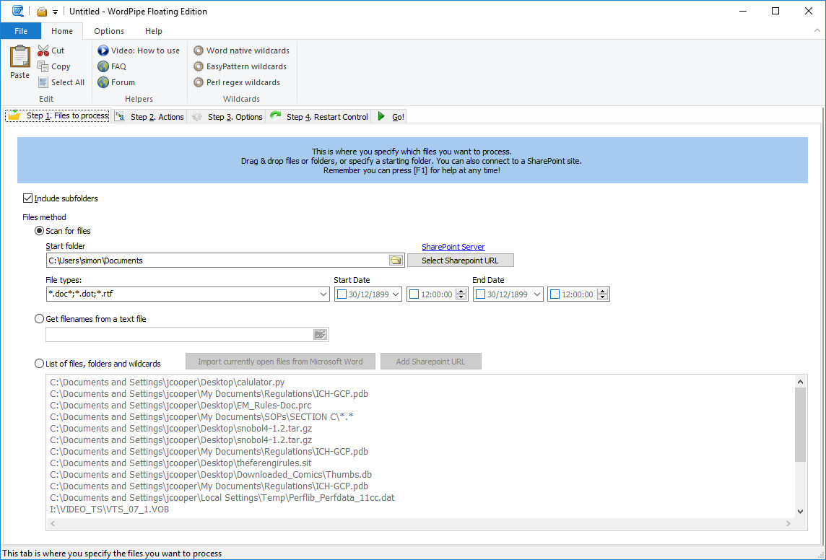Enable the Start Date checkbox
This screenshot has height=560, width=826.
click(342, 294)
